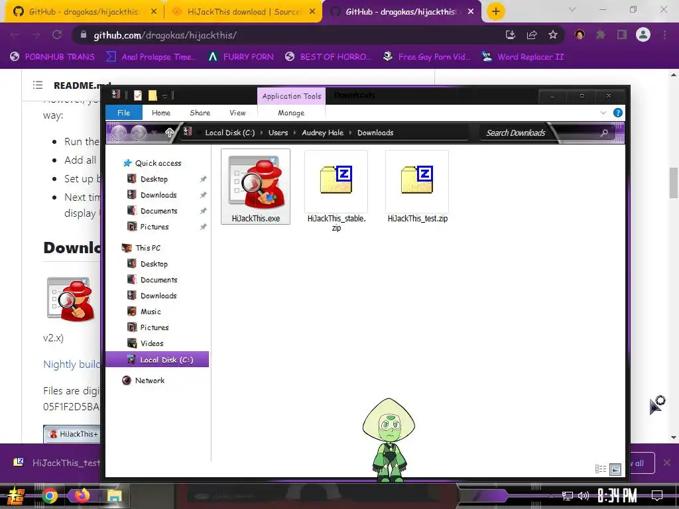Viewport: 679px width, 509px height.
Task: Open the Home ribbon tab in Explorer
Action: click(x=161, y=113)
